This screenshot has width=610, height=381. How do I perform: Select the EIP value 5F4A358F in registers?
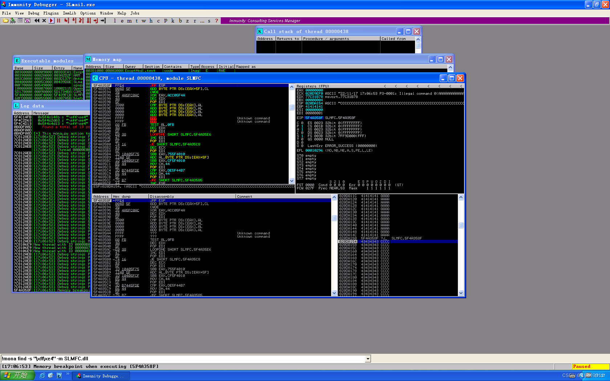tap(314, 118)
